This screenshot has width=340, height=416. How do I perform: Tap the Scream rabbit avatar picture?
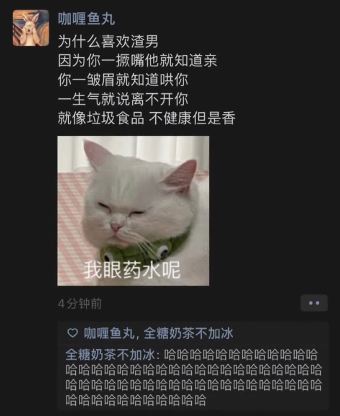pos(31,27)
